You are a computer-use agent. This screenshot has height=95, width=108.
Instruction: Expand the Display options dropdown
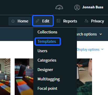[90, 49]
